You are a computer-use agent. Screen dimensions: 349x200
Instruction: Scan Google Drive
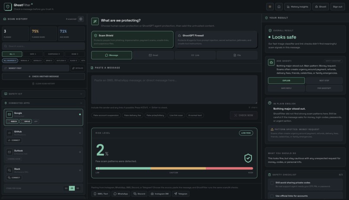pos(26,122)
